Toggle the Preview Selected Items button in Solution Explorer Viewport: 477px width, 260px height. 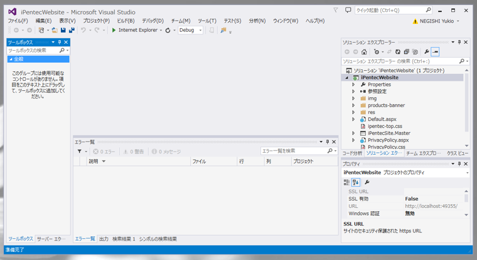pyautogui.click(x=436, y=51)
